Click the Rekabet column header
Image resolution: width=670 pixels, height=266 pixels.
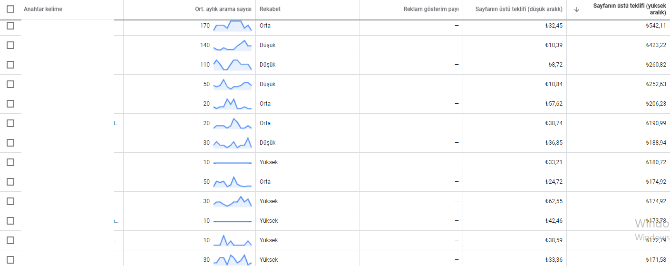coord(270,9)
